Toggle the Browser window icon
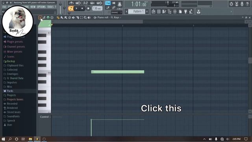The image size is (252, 142). point(170,11)
